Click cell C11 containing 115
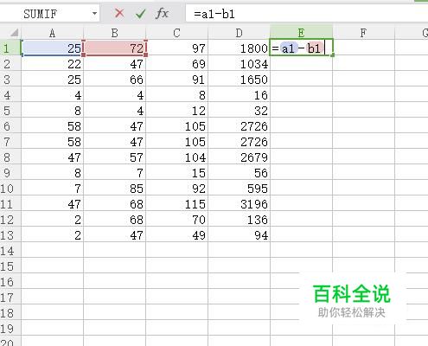 click(x=176, y=203)
